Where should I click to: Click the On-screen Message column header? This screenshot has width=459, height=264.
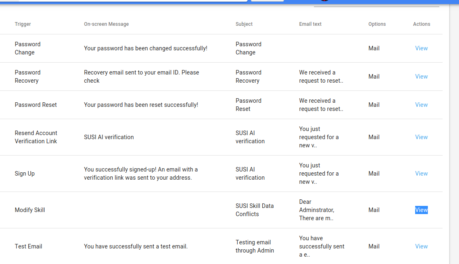[106, 24]
